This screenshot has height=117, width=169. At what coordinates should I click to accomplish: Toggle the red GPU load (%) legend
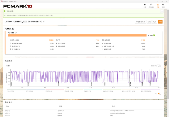55,91
